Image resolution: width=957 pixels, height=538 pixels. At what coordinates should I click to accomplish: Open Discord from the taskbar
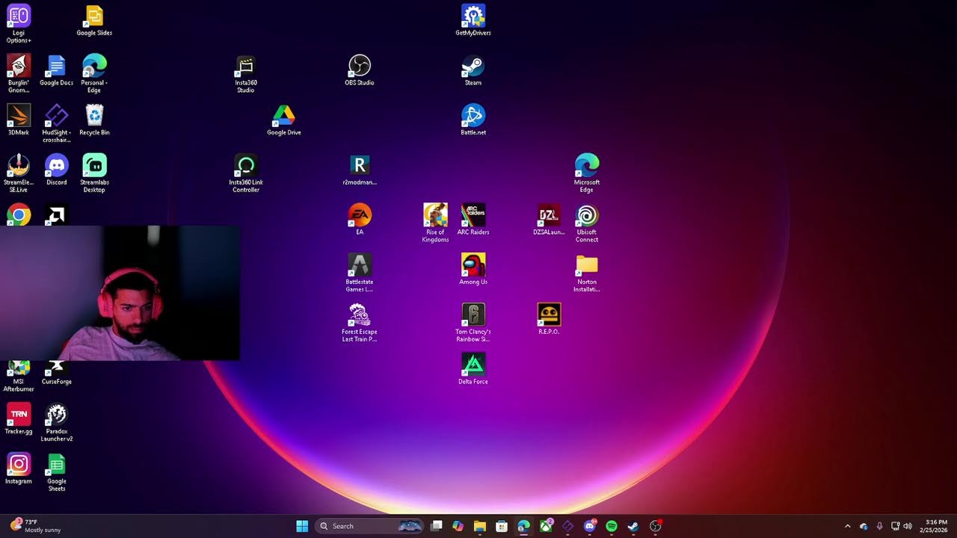[x=590, y=526]
